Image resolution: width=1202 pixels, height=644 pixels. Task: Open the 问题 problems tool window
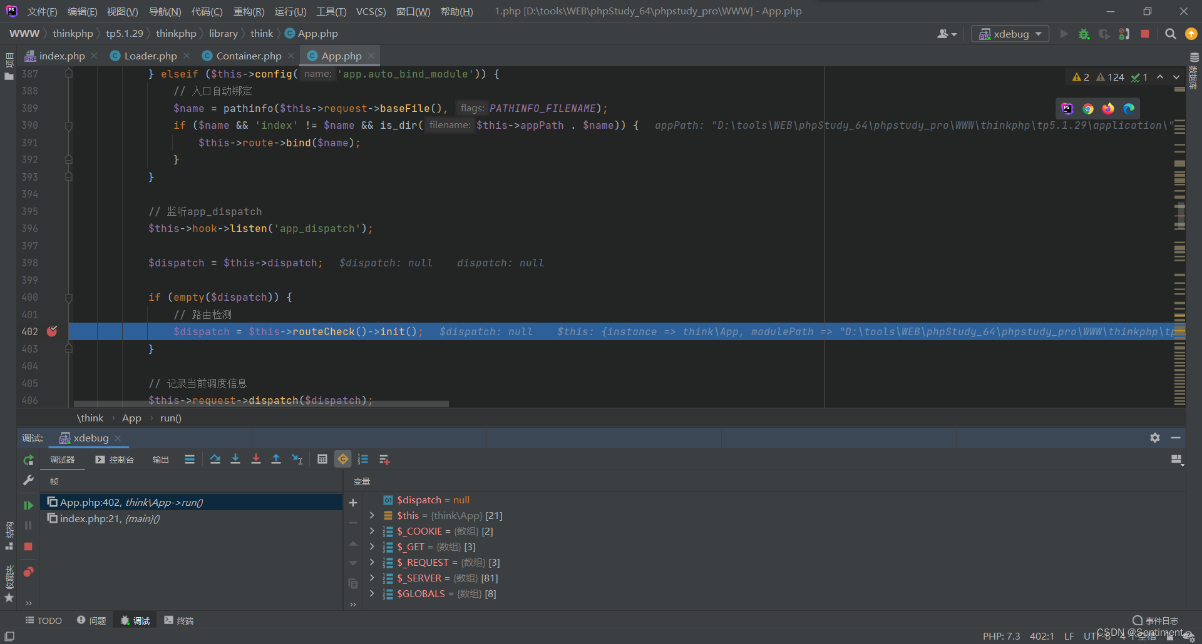[91, 620]
